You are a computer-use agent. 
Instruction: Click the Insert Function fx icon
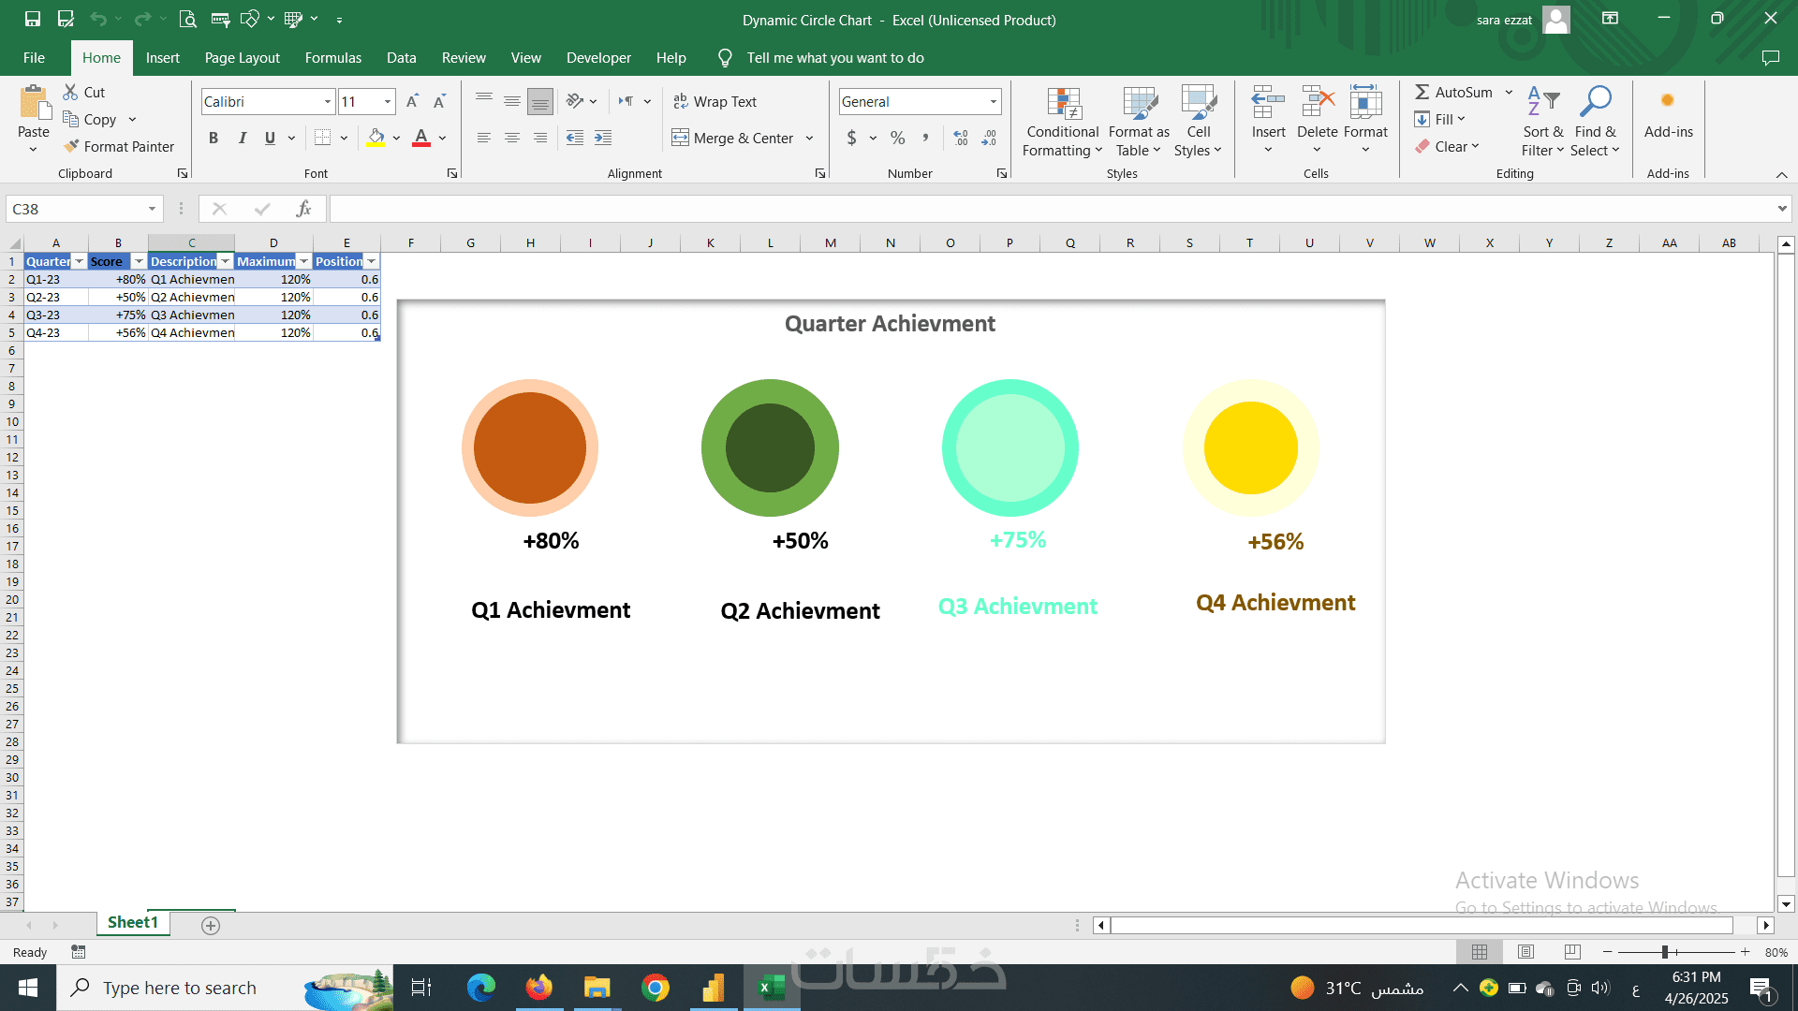tap(303, 209)
